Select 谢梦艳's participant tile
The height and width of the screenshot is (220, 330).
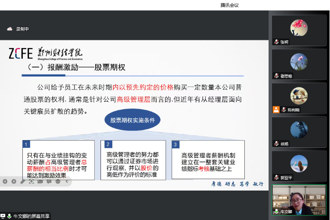pyautogui.click(x=299, y=65)
